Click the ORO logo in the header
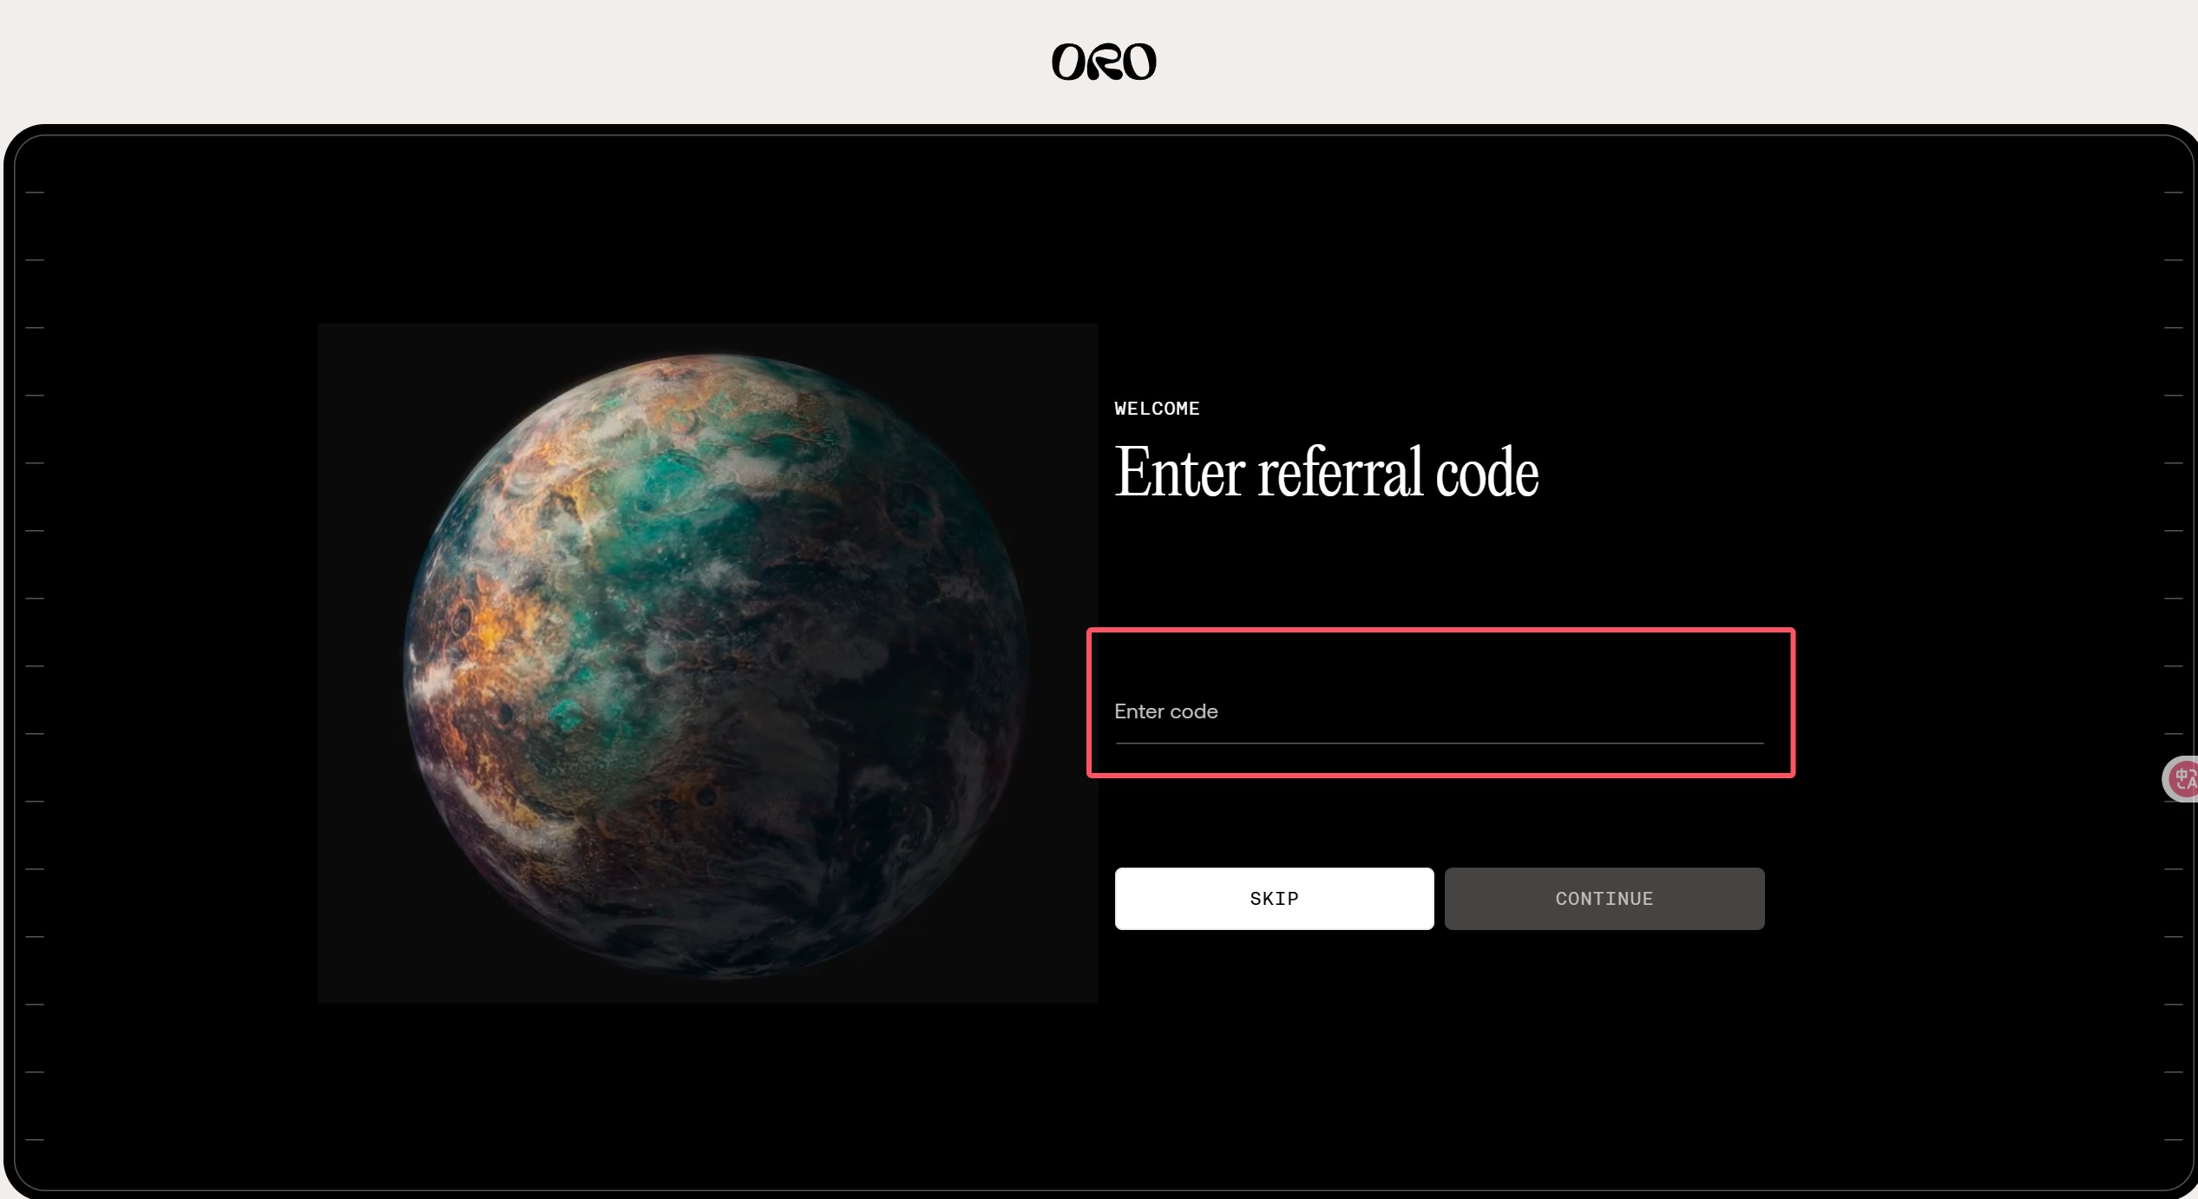Viewport: 2198px width, 1199px height. coord(1104,62)
